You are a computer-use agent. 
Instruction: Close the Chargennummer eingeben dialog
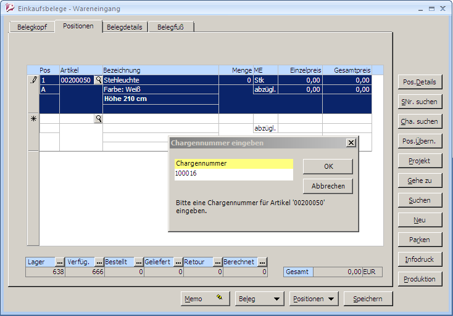pyautogui.click(x=351, y=142)
